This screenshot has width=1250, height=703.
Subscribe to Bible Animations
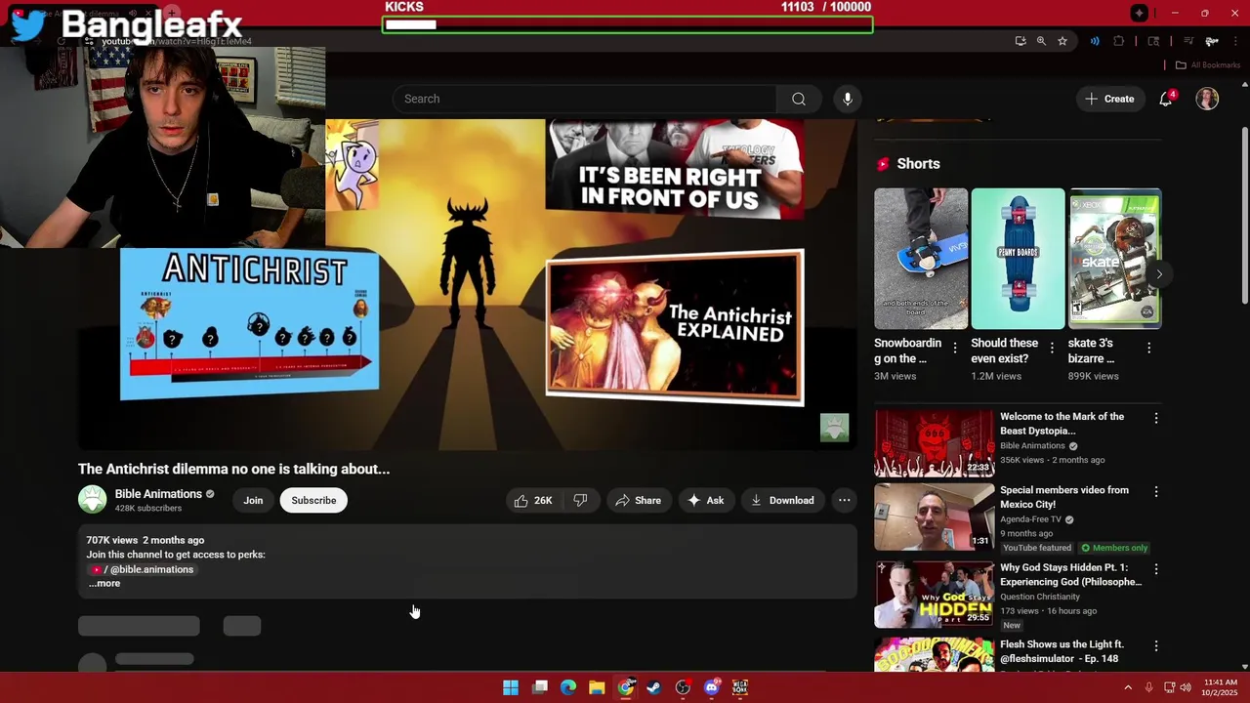pos(313,500)
